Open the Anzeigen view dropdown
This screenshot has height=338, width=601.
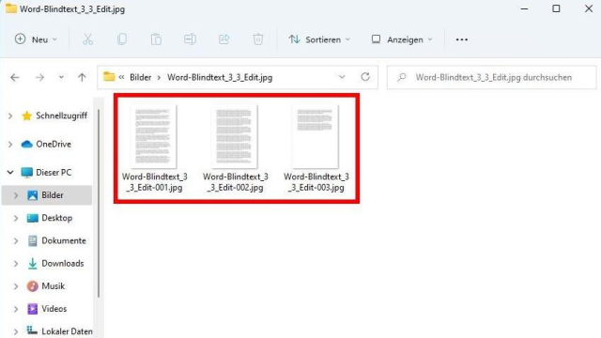pos(402,39)
